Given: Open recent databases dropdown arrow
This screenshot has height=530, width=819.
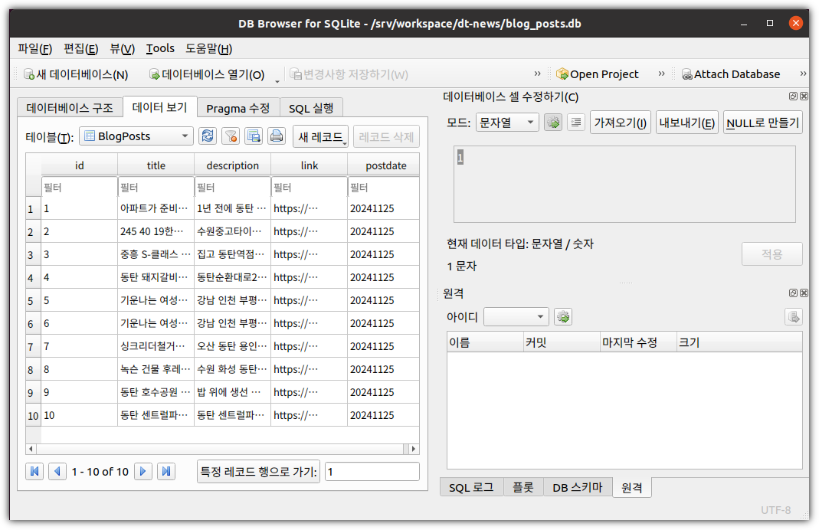Looking at the screenshot, I should (x=277, y=80).
